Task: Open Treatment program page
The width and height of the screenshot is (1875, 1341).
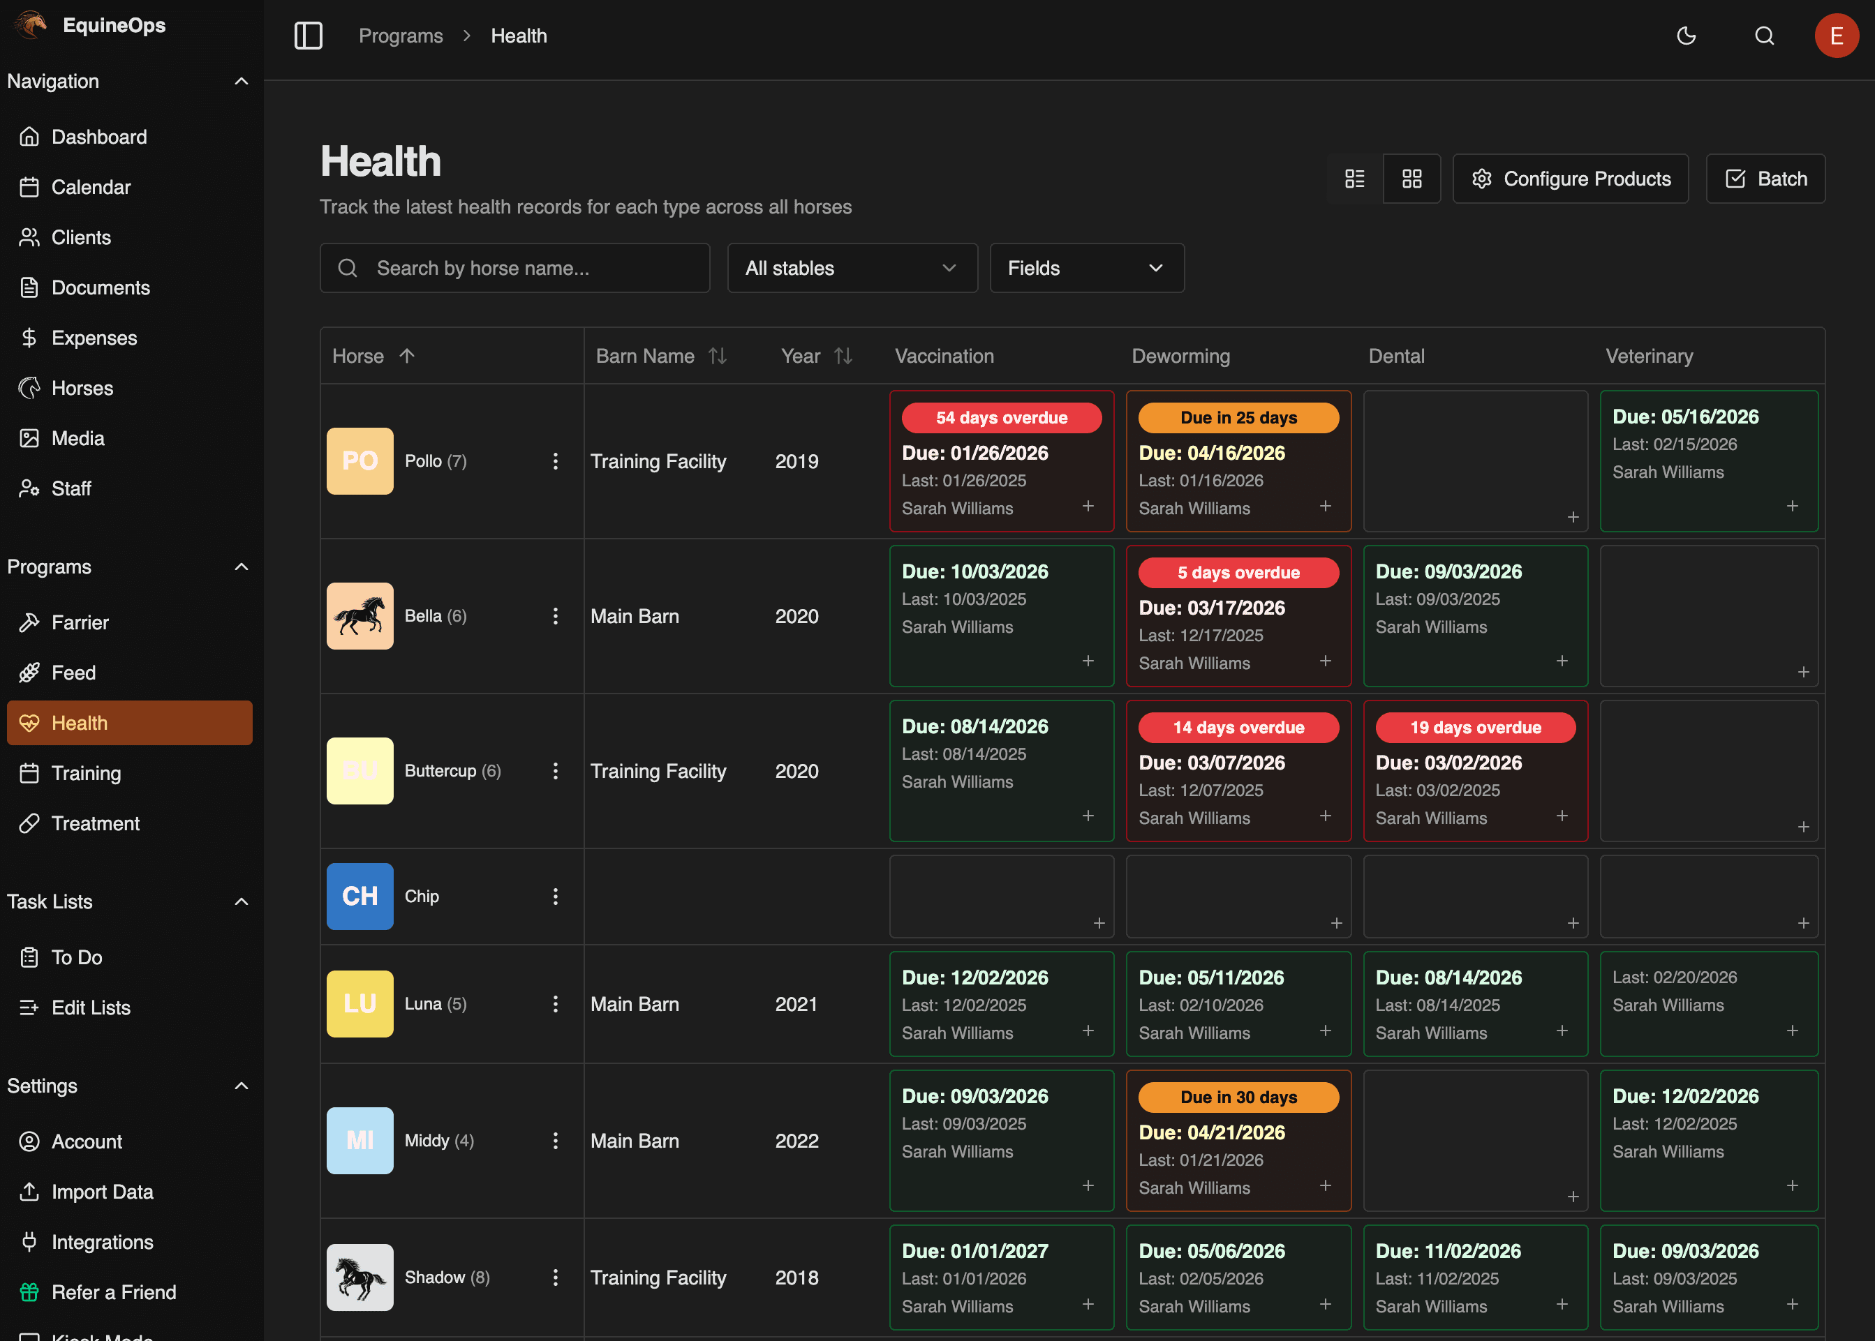Action: pos(95,823)
